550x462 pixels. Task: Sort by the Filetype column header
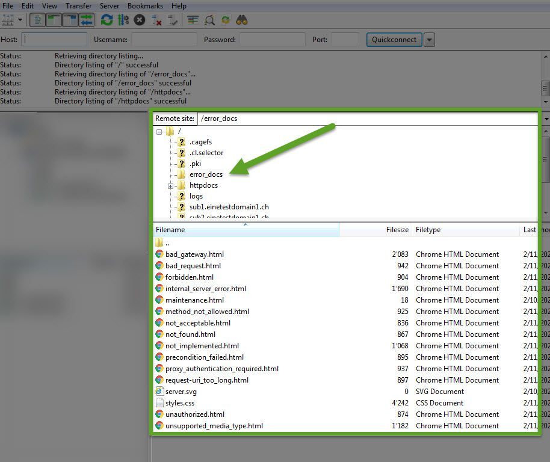[466, 230]
